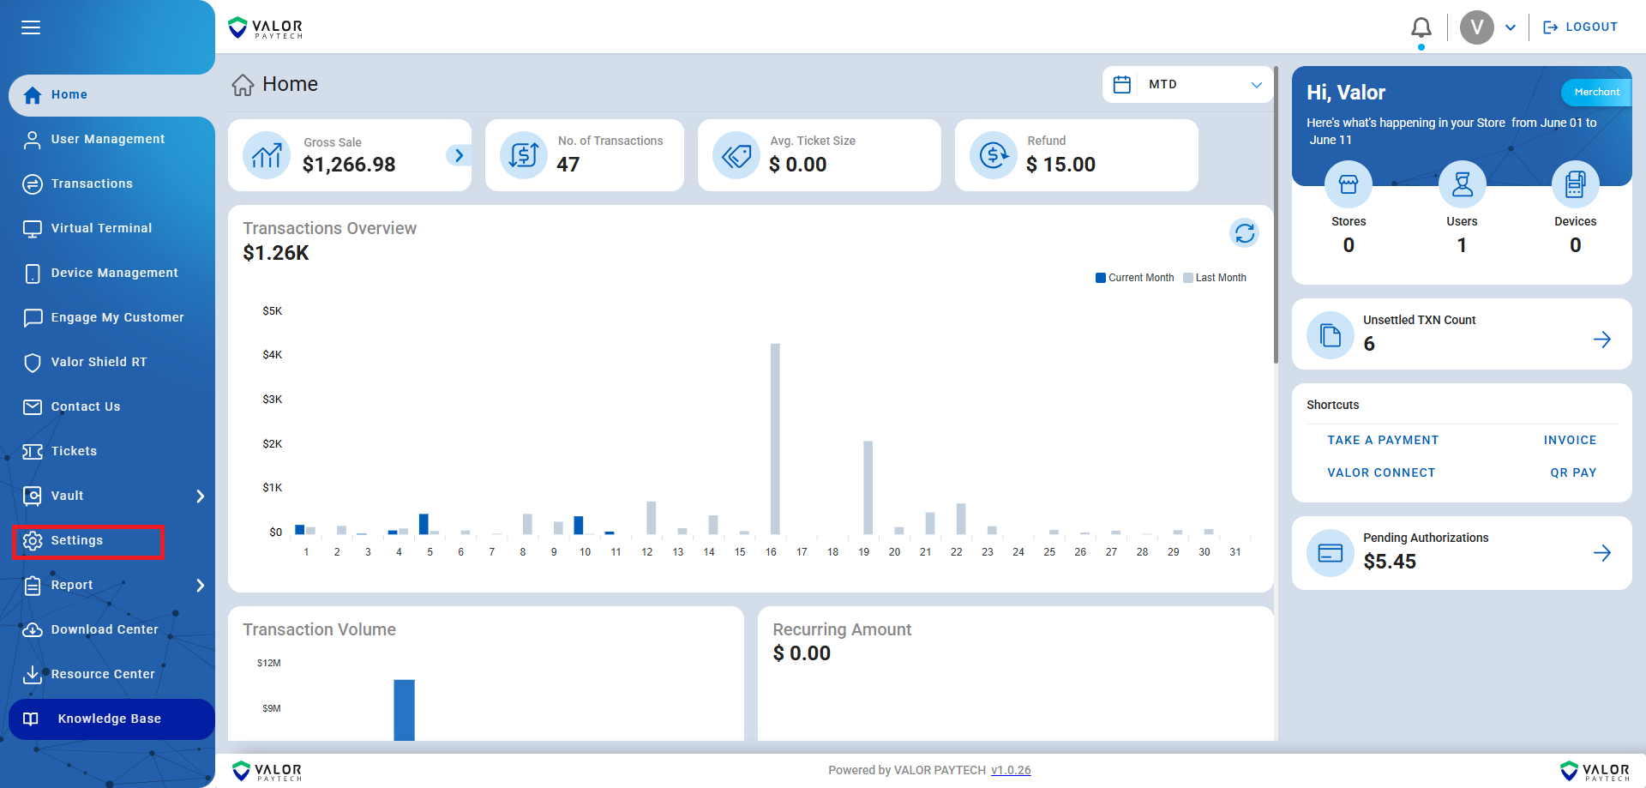Open the notifications bell
The width and height of the screenshot is (1646, 788).
pos(1421,27)
